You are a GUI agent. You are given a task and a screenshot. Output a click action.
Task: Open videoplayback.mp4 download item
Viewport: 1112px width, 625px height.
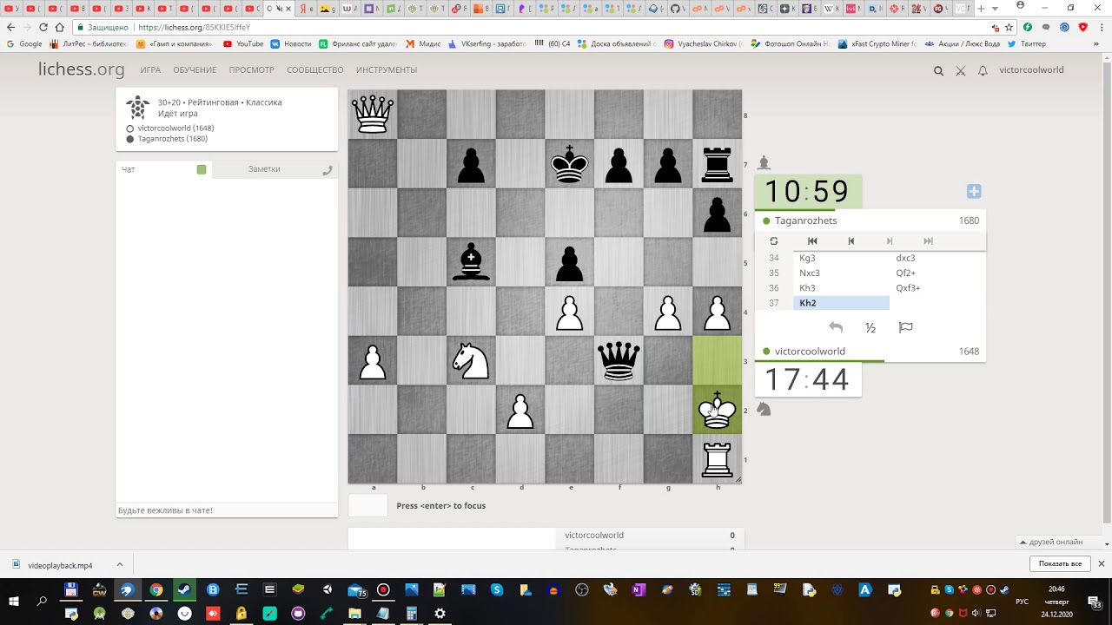(60, 565)
